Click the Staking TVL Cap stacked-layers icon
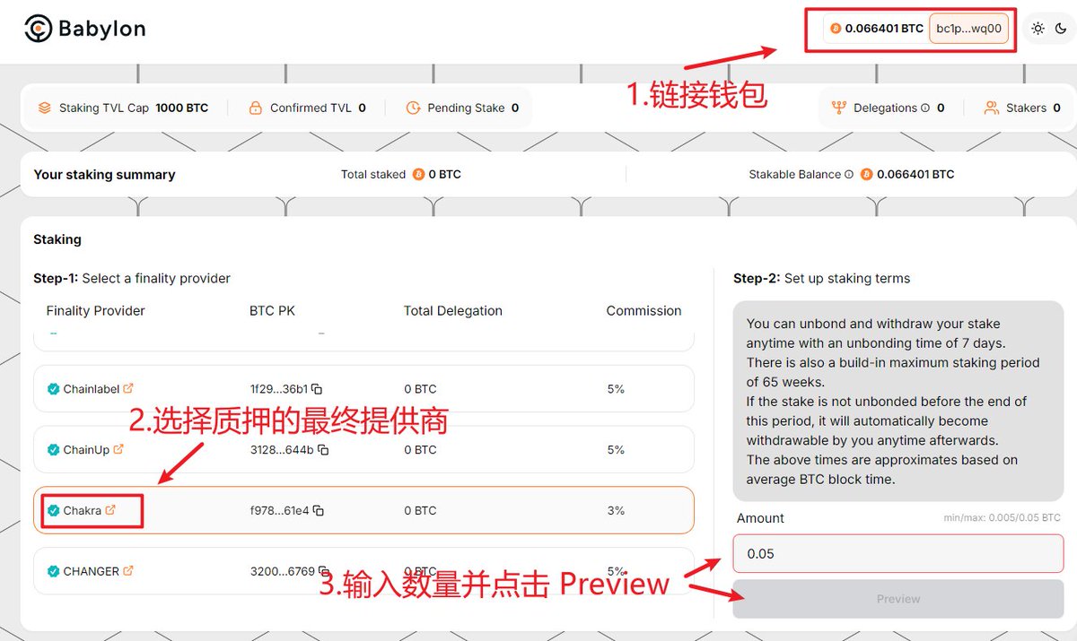Viewport: 1077px width, 641px height. click(45, 108)
